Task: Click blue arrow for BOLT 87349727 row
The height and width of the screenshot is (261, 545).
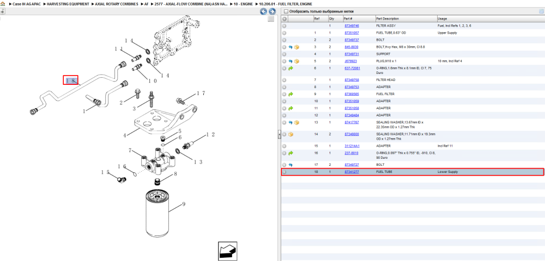Action: click(290, 165)
